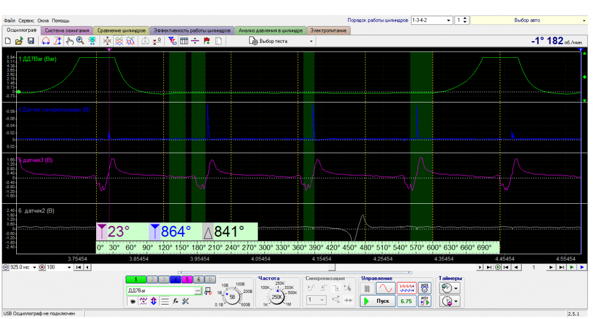Viewport: 593px width, 319px height.
Task: Open channel tools wrench icon
Action: (x=186, y=301)
